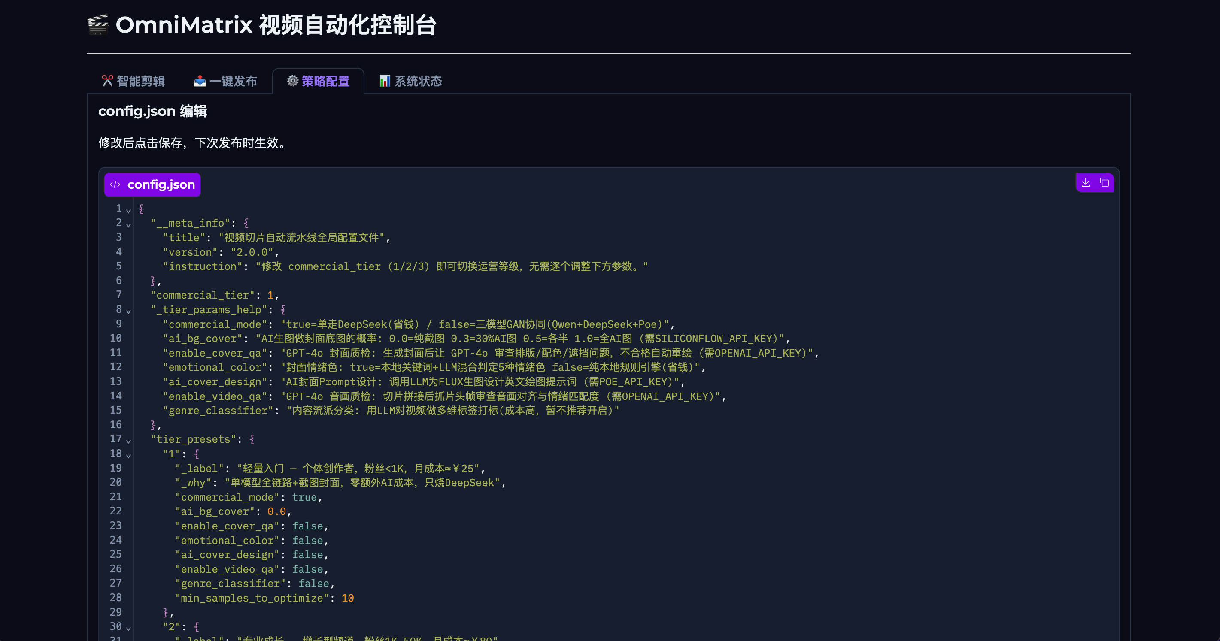Click the "instruction" line text
The image size is (1220, 641).
(x=405, y=266)
